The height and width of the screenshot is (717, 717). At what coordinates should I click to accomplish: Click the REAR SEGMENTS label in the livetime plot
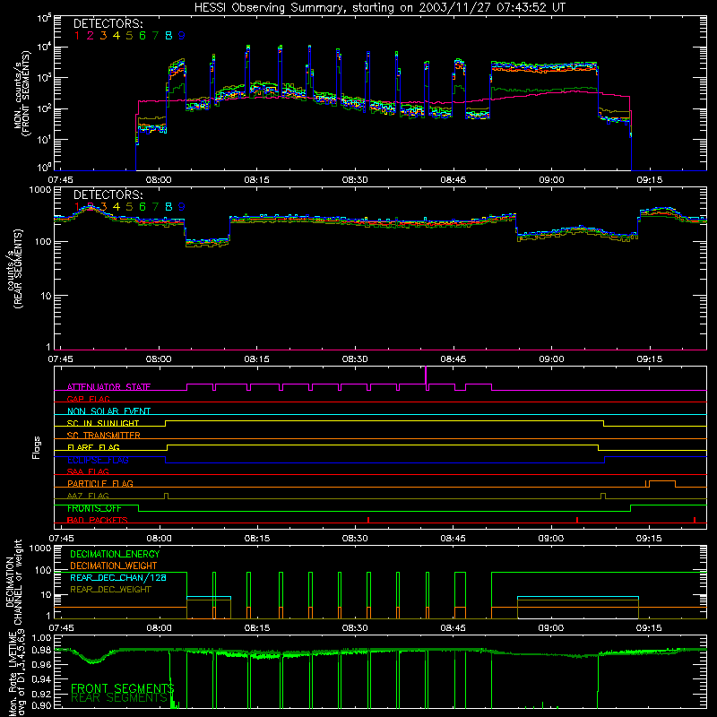tap(119, 698)
